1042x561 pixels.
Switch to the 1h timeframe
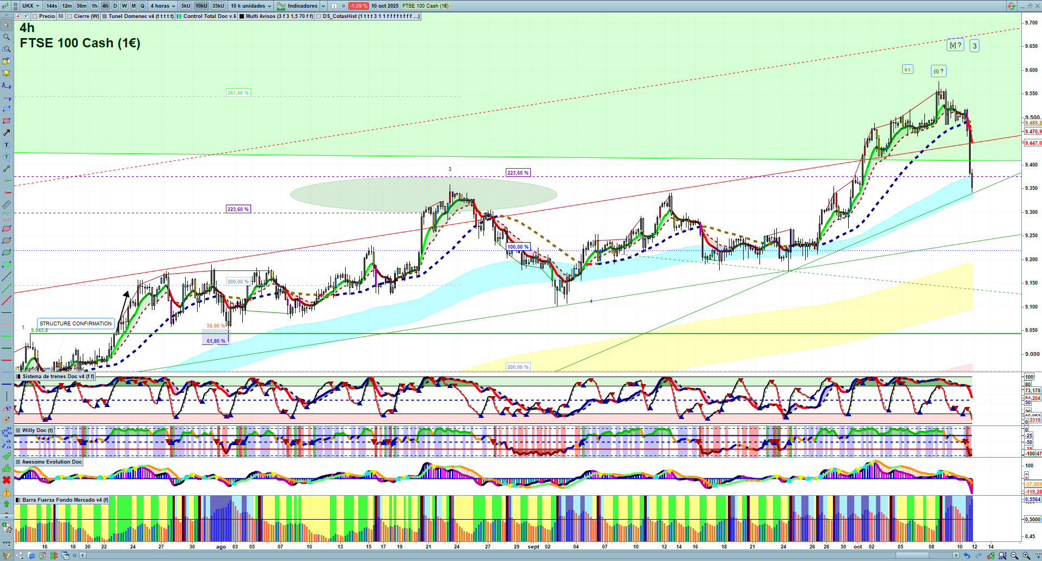tap(95, 6)
